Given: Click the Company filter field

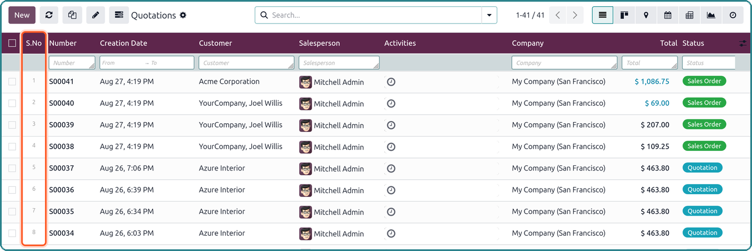Looking at the screenshot, I should click(565, 62).
